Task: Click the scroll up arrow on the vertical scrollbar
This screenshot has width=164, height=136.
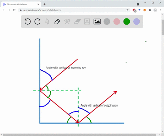Action: pos(163,15)
